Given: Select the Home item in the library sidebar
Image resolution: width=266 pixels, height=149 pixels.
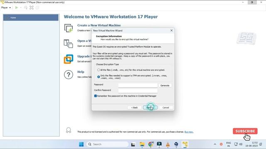Looking at the screenshot, I should 31,17.
